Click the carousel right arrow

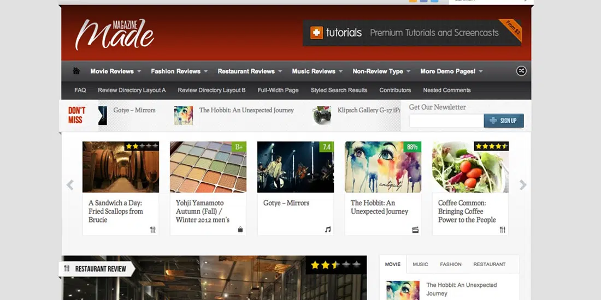coord(523,185)
